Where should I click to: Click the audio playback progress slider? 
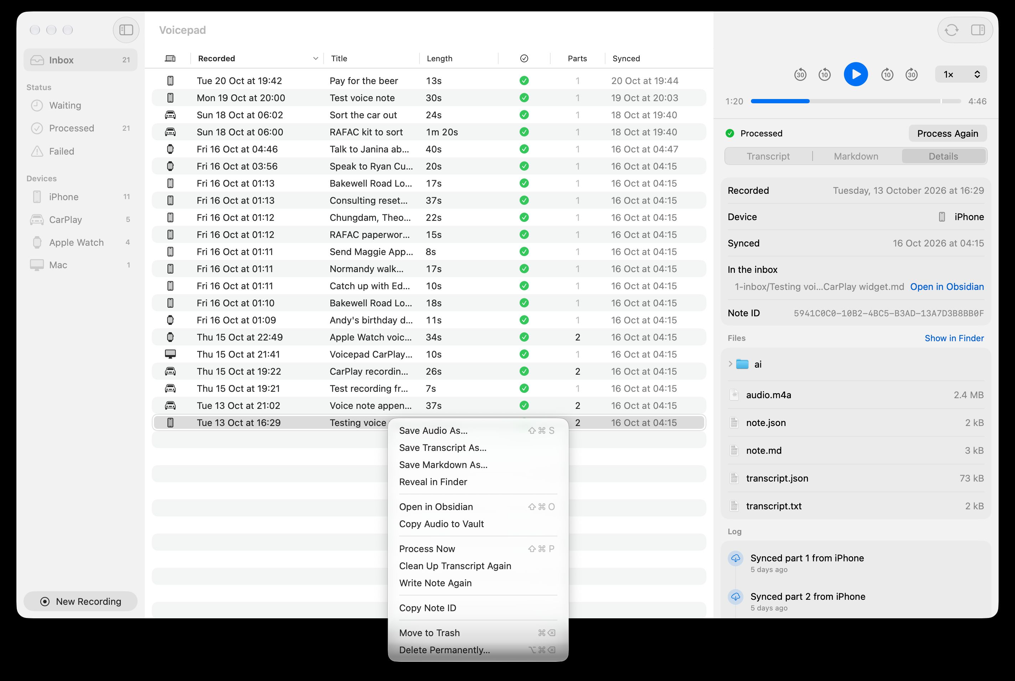[x=856, y=101]
